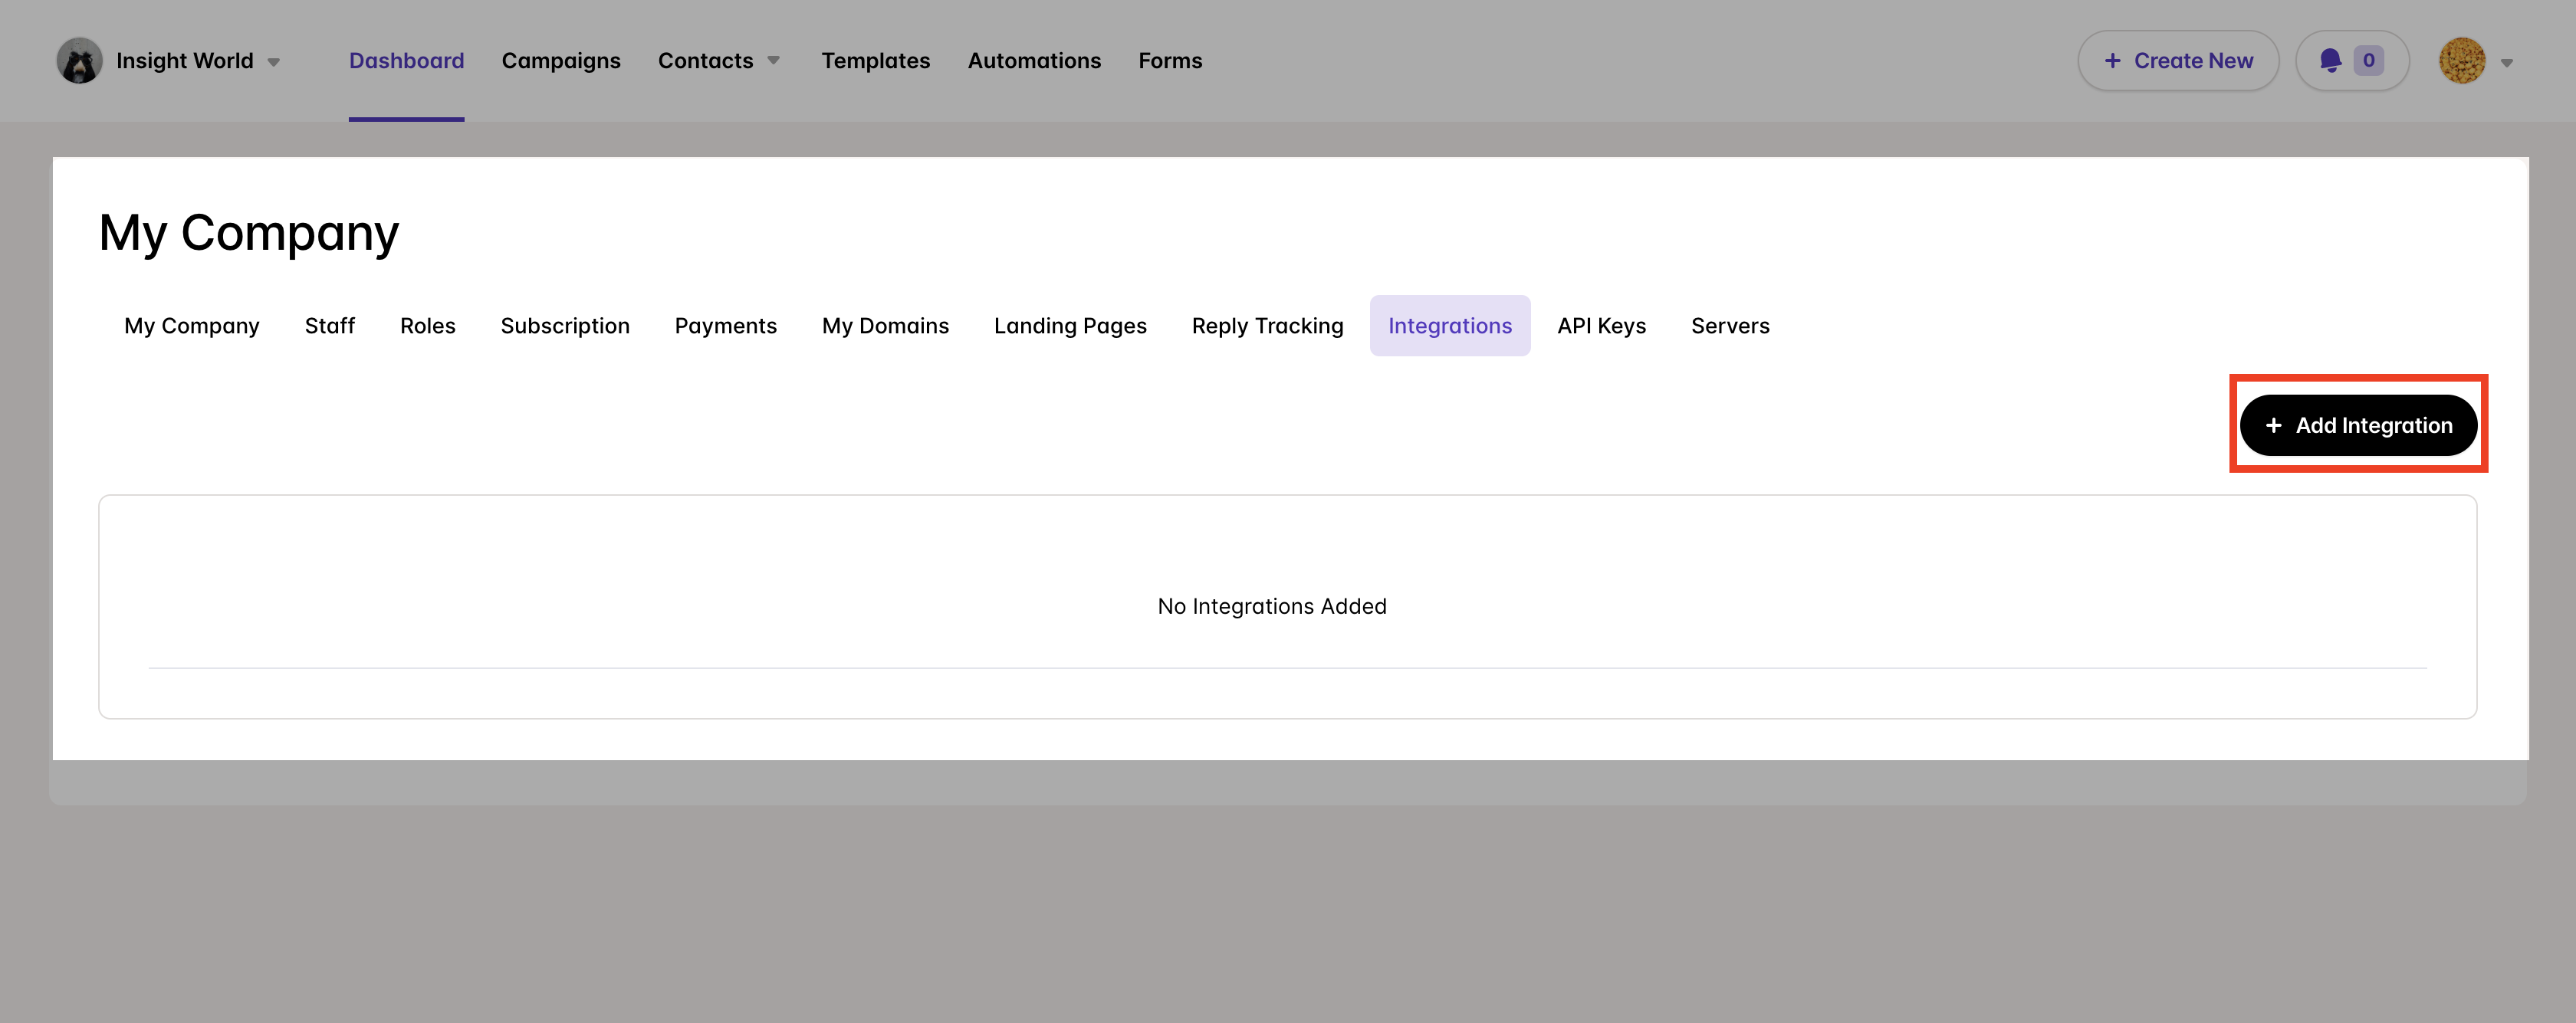2576x1023 pixels.
Task: Expand the Contacts dropdown arrow
Action: coord(773,61)
